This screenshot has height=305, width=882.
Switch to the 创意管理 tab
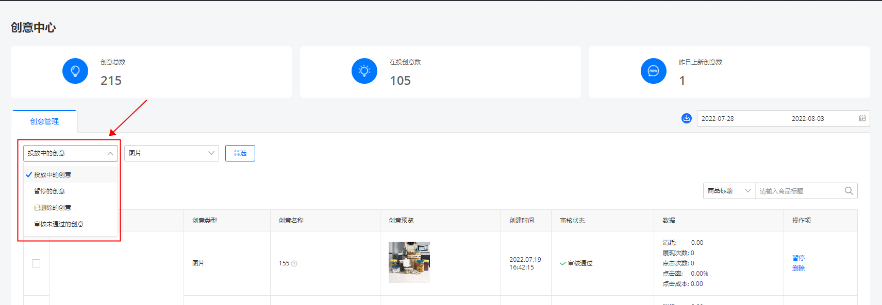tap(44, 121)
